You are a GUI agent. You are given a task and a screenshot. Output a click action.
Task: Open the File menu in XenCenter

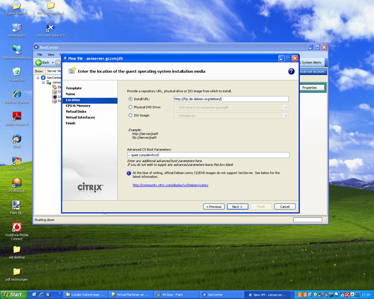pyautogui.click(x=40, y=55)
